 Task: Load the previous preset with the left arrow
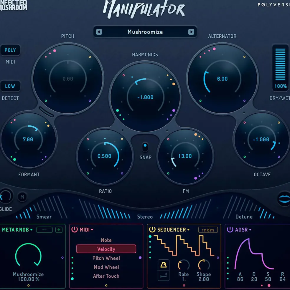coord(99,32)
